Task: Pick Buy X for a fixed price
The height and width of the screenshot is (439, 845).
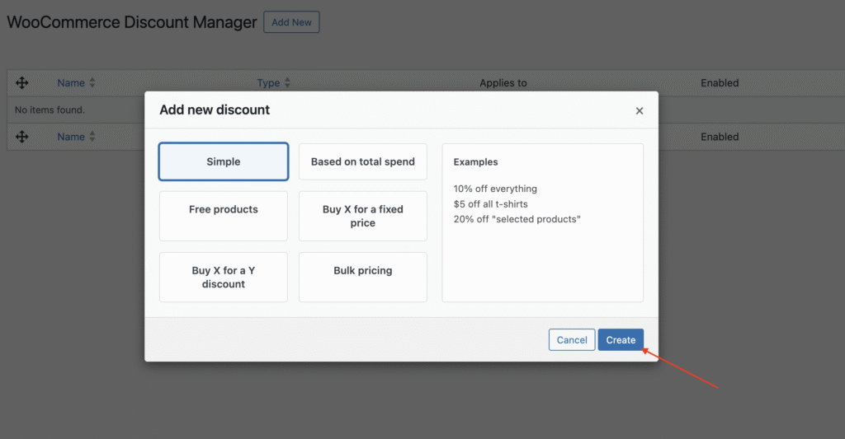Action: click(363, 216)
